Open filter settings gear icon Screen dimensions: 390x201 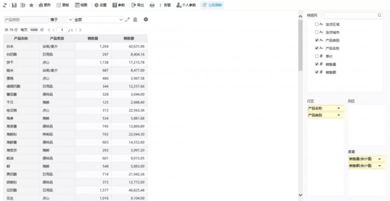click(146, 19)
